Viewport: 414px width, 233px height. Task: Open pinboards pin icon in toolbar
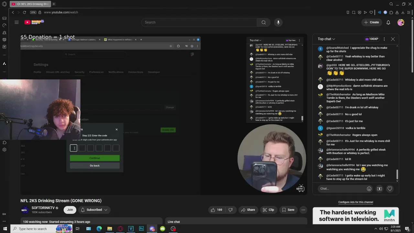click(348, 12)
